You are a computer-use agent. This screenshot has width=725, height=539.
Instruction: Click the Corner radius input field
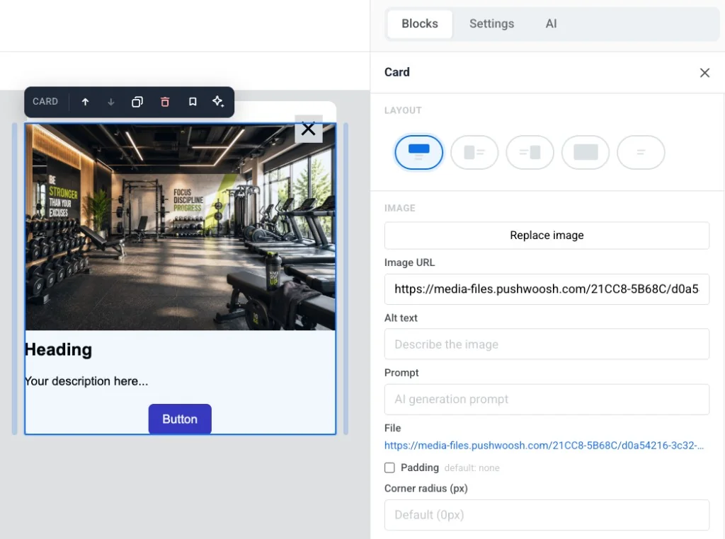coord(547,515)
